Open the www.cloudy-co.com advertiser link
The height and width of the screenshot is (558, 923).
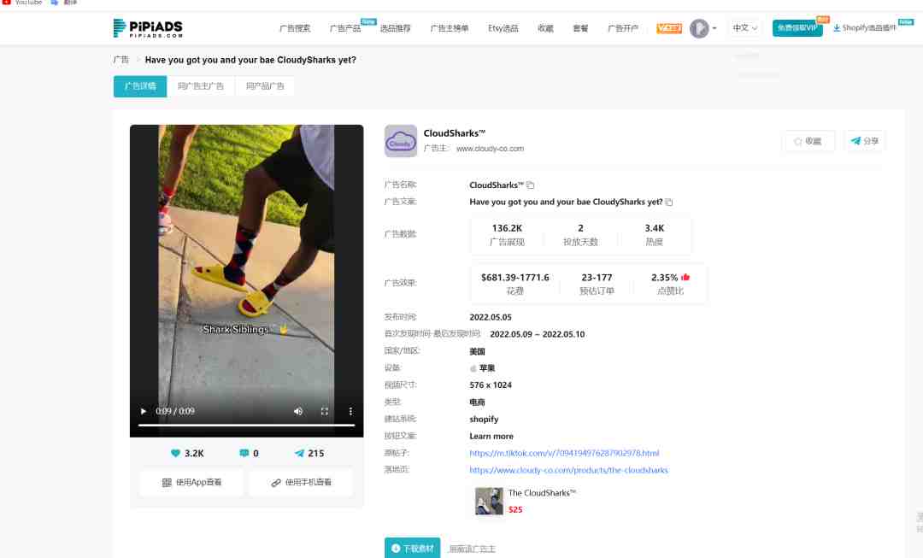491,149
